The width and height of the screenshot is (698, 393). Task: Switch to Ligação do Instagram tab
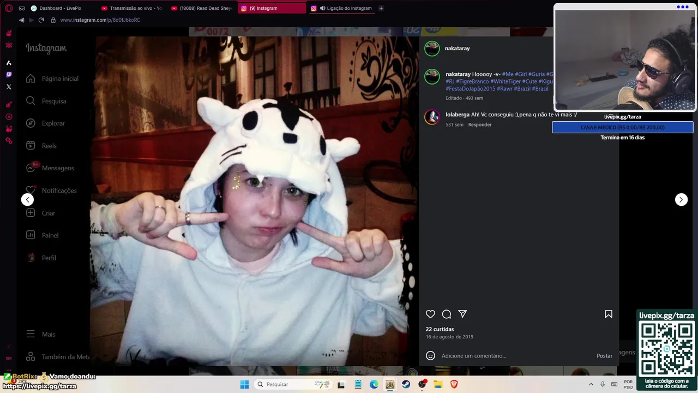(x=341, y=8)
